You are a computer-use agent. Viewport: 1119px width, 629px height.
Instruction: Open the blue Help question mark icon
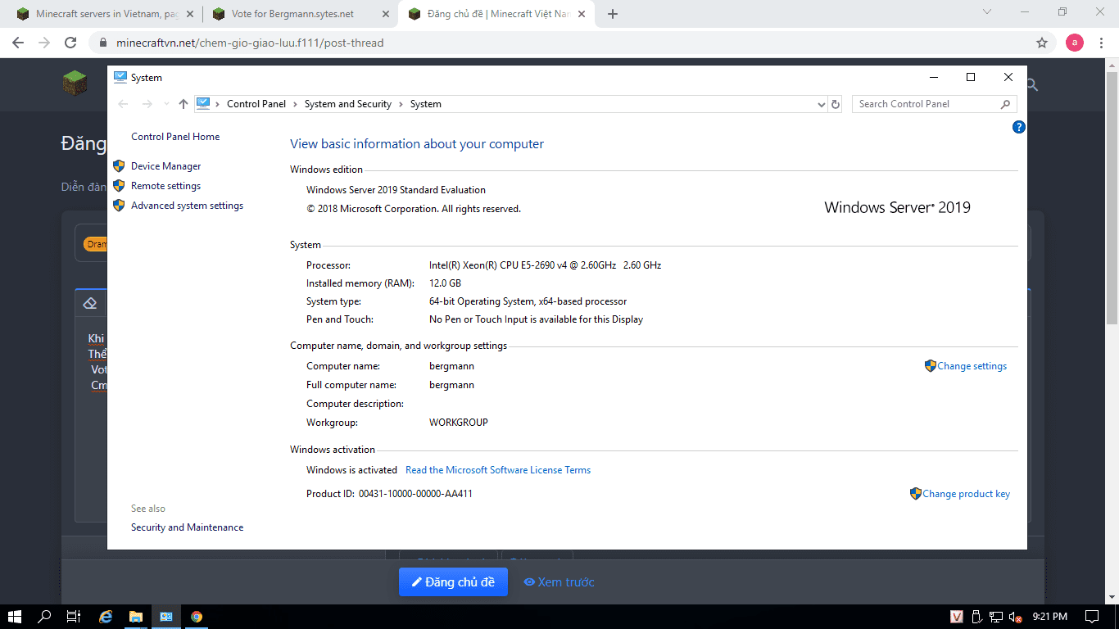click(1018, 127)
